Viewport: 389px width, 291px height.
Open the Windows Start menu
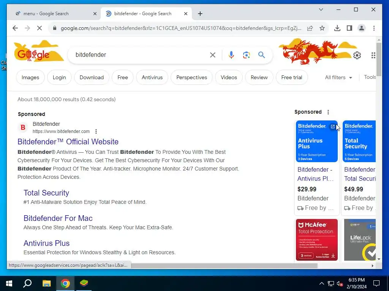click(x=9, y=283)
